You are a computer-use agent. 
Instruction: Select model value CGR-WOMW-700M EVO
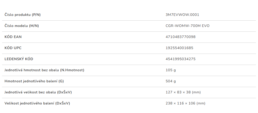point(187,26)
